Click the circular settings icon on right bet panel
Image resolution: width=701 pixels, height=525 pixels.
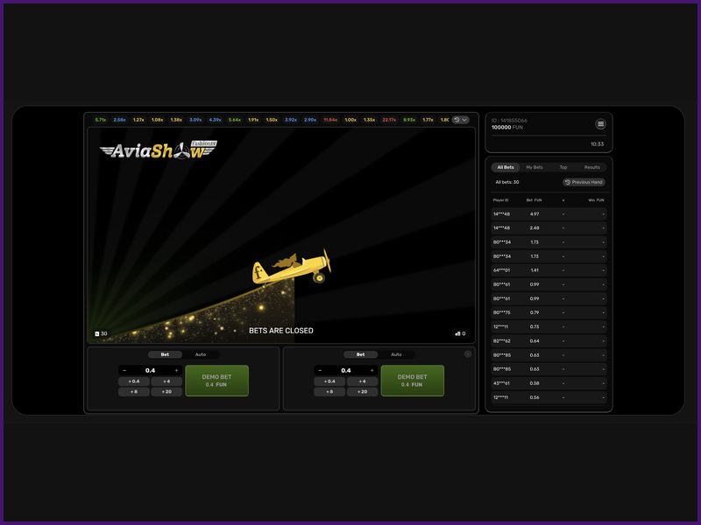(x=466, y=353)
